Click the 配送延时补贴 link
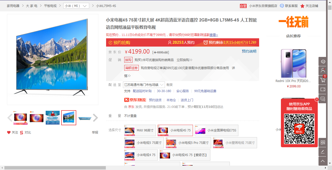This screenshot has height=170, width=332. pos(142,91)
